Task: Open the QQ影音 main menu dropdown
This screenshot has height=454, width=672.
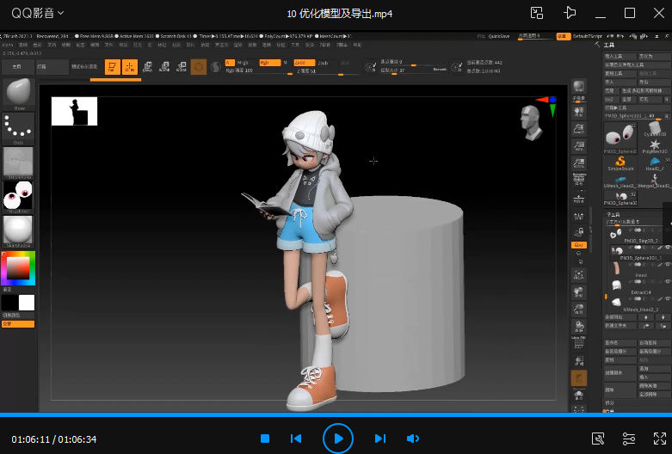Action: (x=37, y=13)
